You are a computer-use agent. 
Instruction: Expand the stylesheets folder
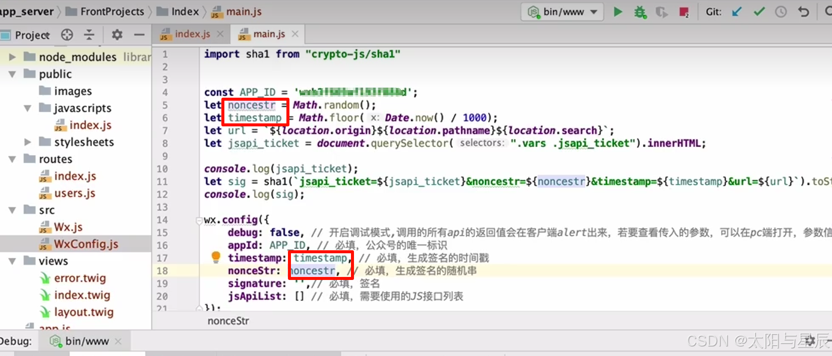pyautogui.click(x=27, y=142)
